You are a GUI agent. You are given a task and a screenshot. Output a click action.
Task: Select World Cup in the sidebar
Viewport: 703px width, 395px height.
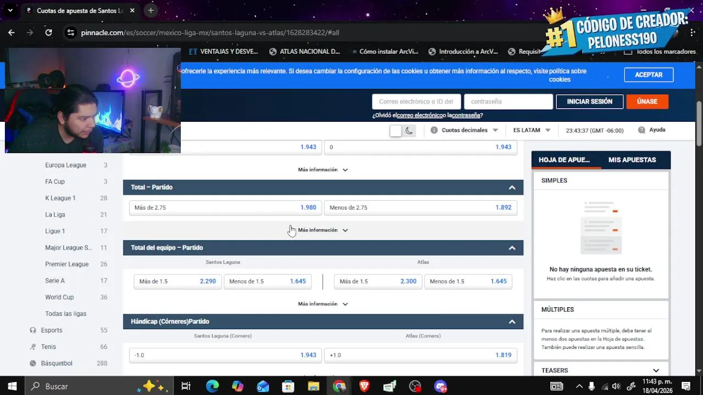[x=59, y=297]
